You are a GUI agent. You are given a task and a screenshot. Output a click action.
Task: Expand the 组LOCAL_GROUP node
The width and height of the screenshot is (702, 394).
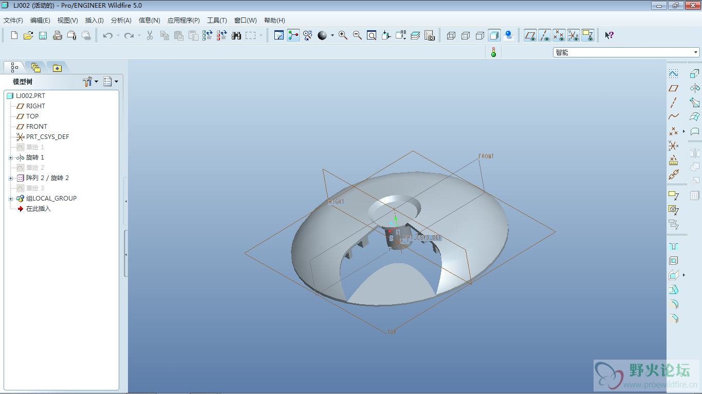coord(11,199)
